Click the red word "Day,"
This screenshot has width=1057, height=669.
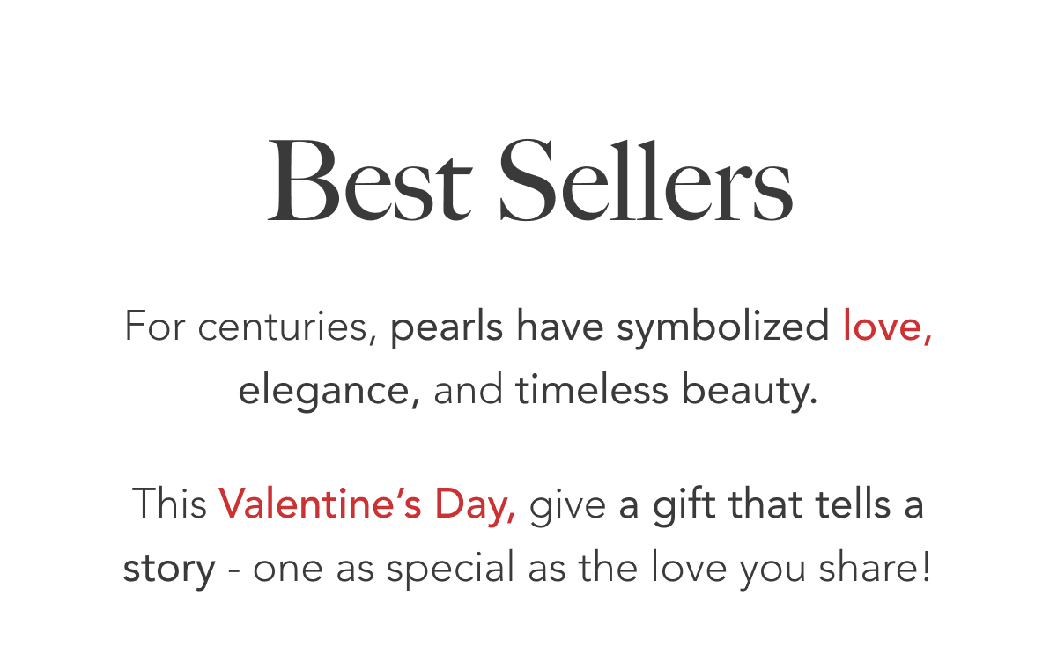[475, 507]
